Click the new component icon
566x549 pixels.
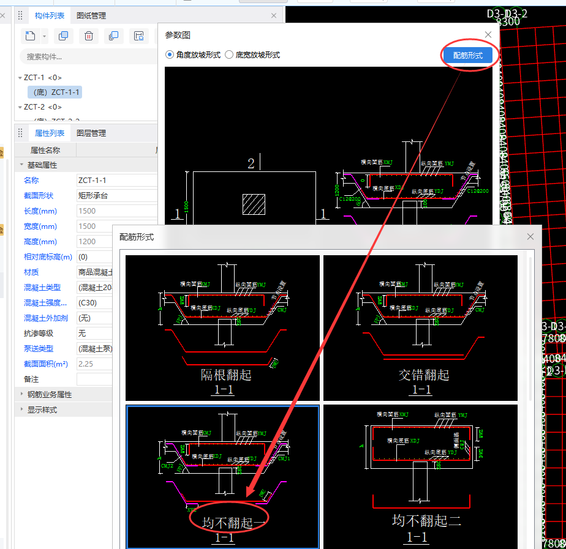(x=31, y=36)
